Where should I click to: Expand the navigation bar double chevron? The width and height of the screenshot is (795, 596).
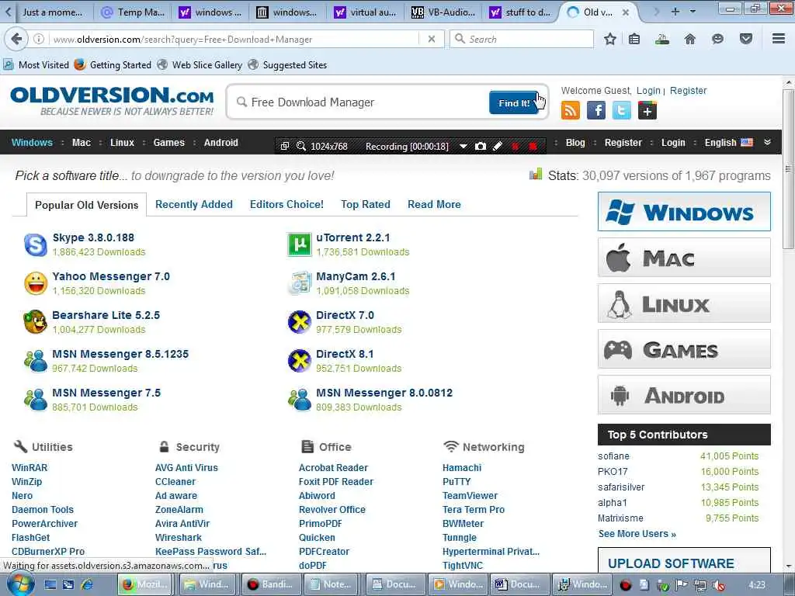(768, 143)
